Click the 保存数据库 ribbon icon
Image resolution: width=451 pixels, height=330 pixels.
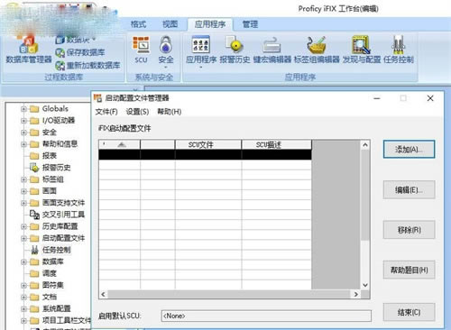tap(80, 52)
